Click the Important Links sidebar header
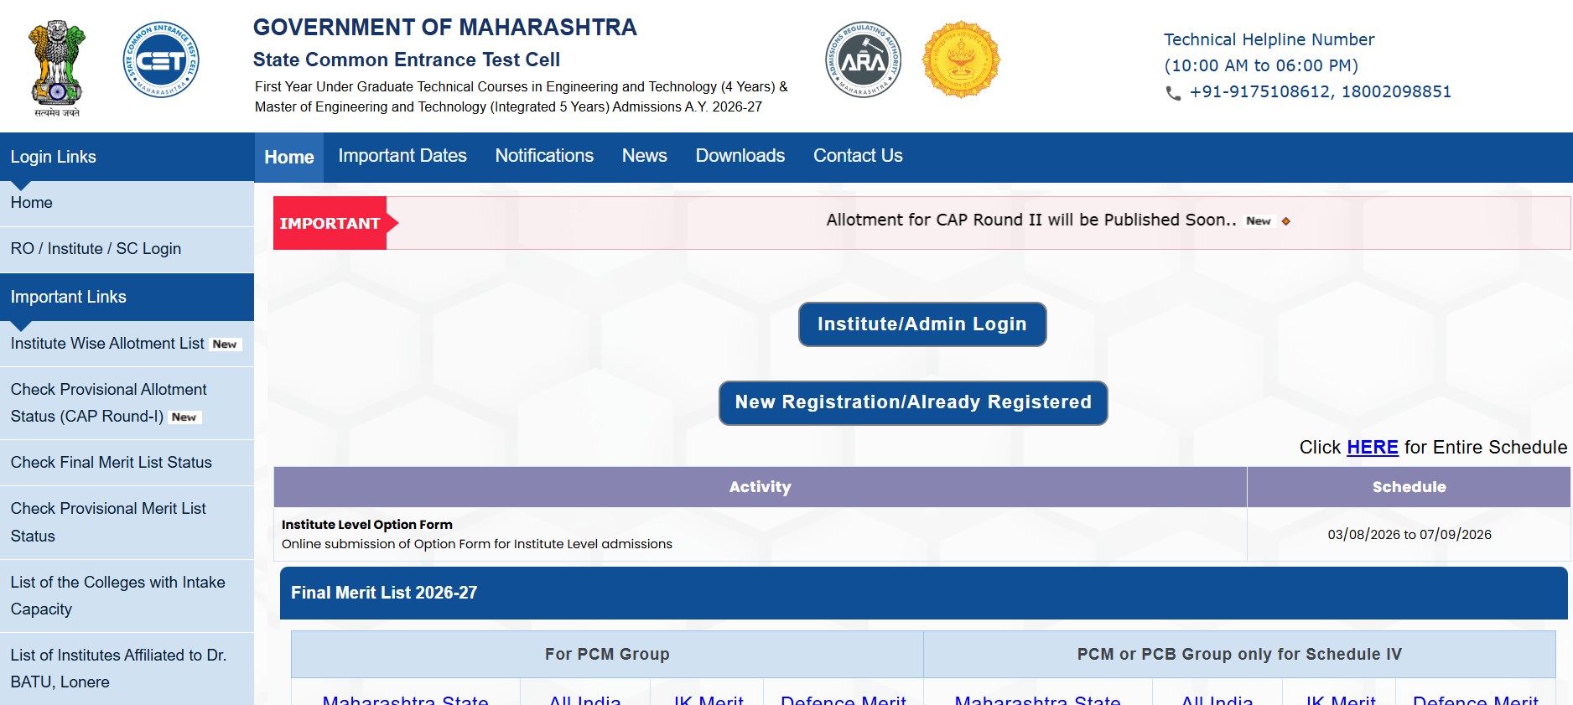 [x=127, y=297]
